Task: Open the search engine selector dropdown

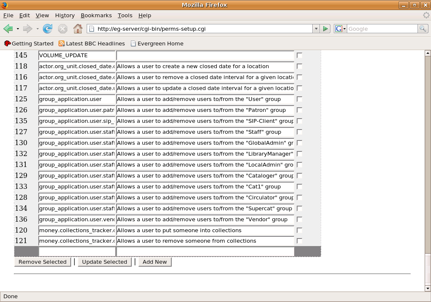Action: coord(341,29)
